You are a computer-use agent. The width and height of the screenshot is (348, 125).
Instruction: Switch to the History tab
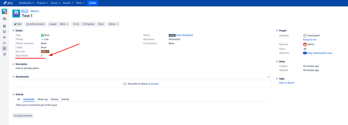pyautogui.click(x=54, y=99)
